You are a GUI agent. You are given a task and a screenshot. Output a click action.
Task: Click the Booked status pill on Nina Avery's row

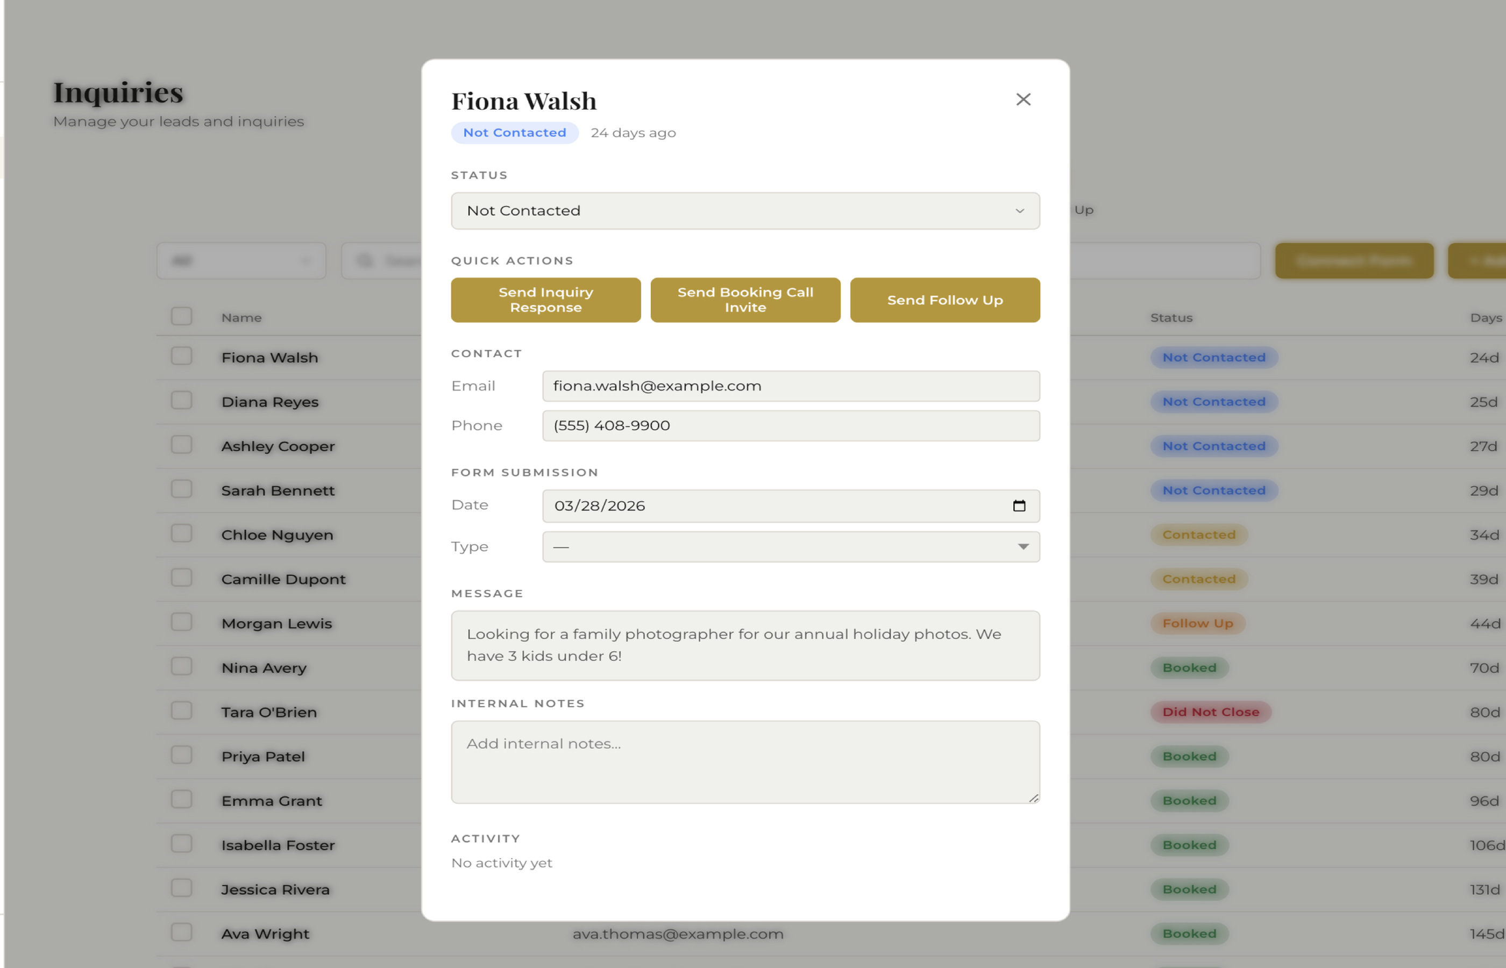1189,667
